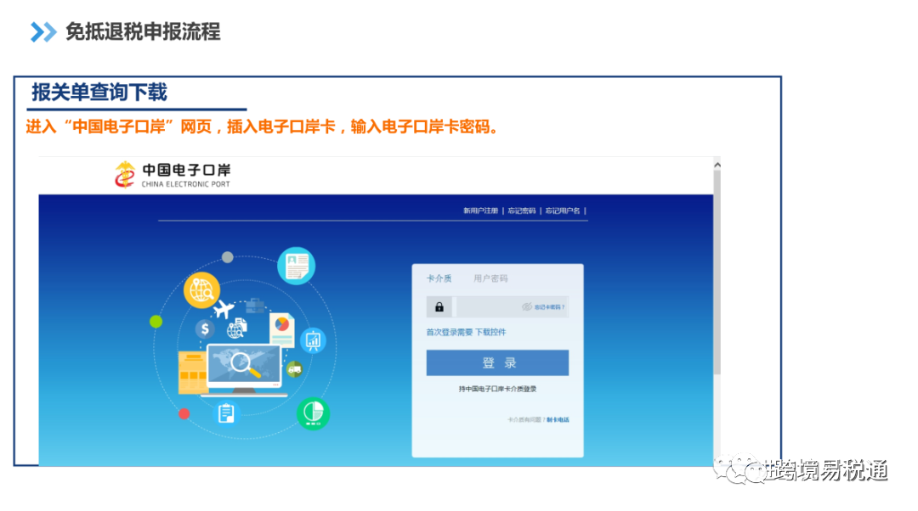Click the blue ID document icon
Viewport: 918px width, 511px height.
pyautogui.click(x=297, y=267)
